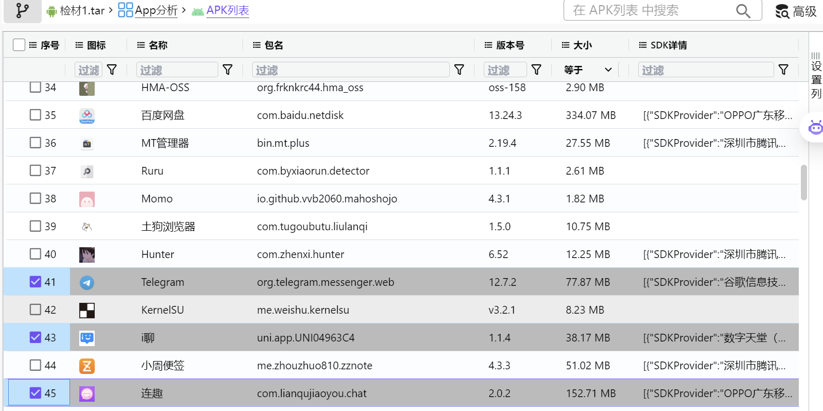The image size is (823, 411).
Task: Uncheck row 45 连趣 checkbox
Action: 35,392
